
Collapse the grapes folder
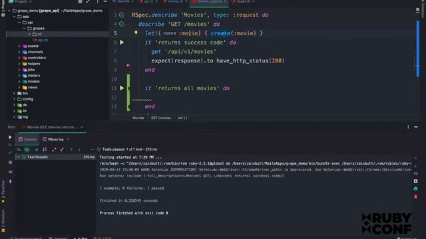click(24, 29)
